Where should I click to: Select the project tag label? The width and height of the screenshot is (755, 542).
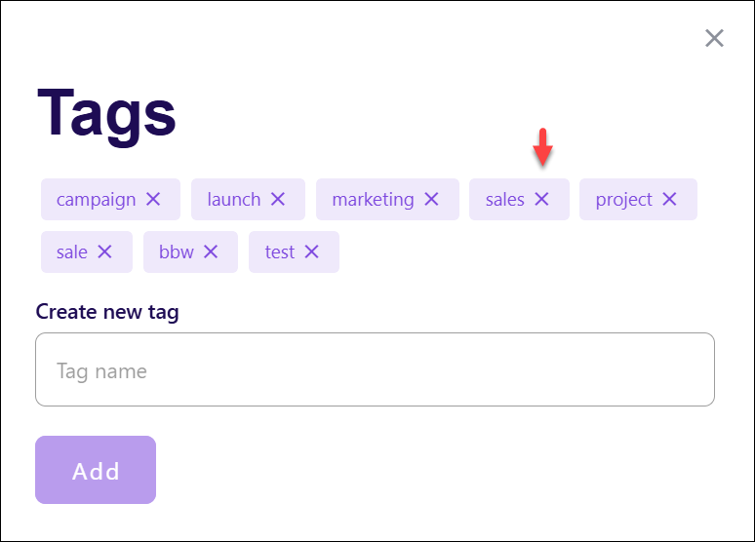(x=623, y=200)
